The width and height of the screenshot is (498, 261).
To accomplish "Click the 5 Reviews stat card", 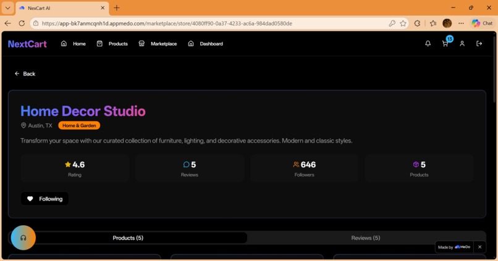I will [190, 168].
